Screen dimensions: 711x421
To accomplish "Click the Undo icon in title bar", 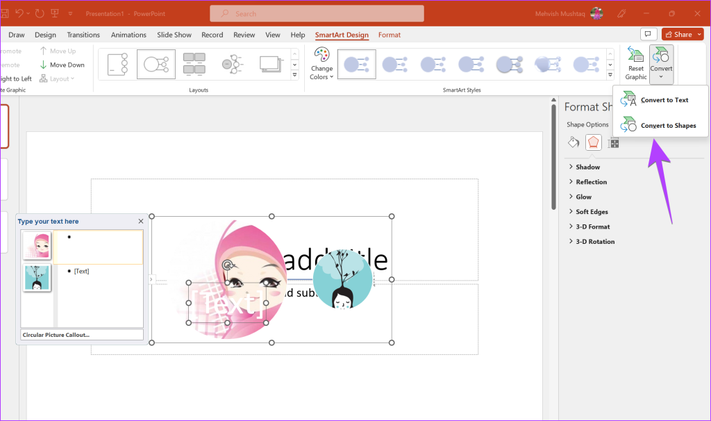I will [19, 13].
